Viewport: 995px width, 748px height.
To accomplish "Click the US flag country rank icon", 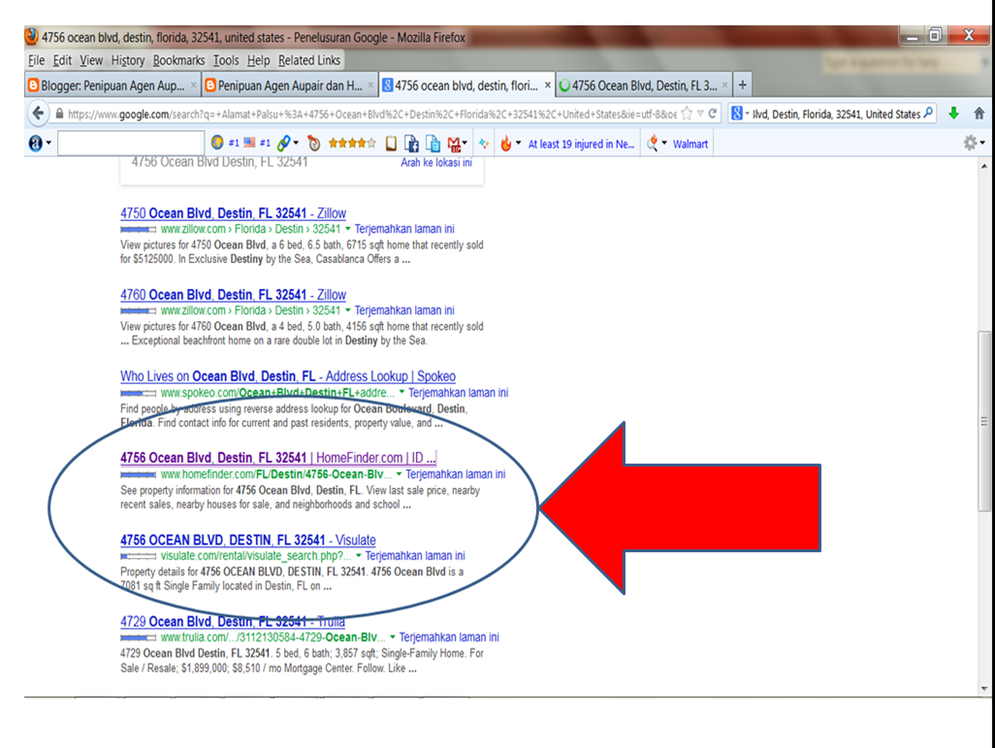I will (x=249, y=143).
